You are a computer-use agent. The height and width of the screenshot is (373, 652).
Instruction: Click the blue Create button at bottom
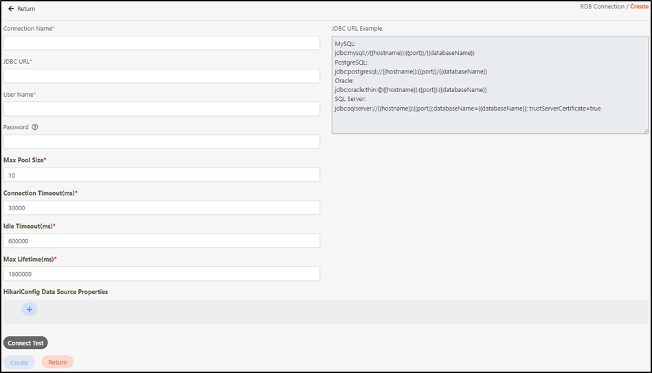click(x=19, y=363)
